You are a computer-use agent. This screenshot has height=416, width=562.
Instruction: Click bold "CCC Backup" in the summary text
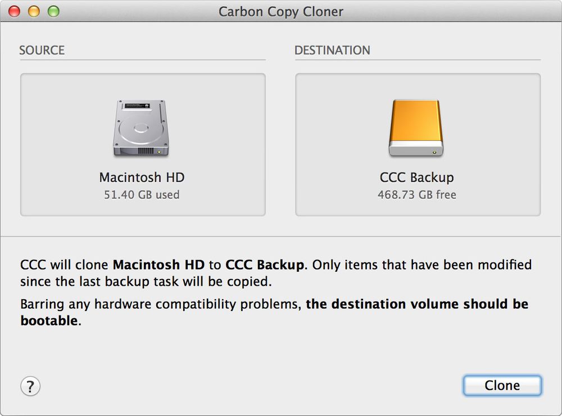(265, 264)
